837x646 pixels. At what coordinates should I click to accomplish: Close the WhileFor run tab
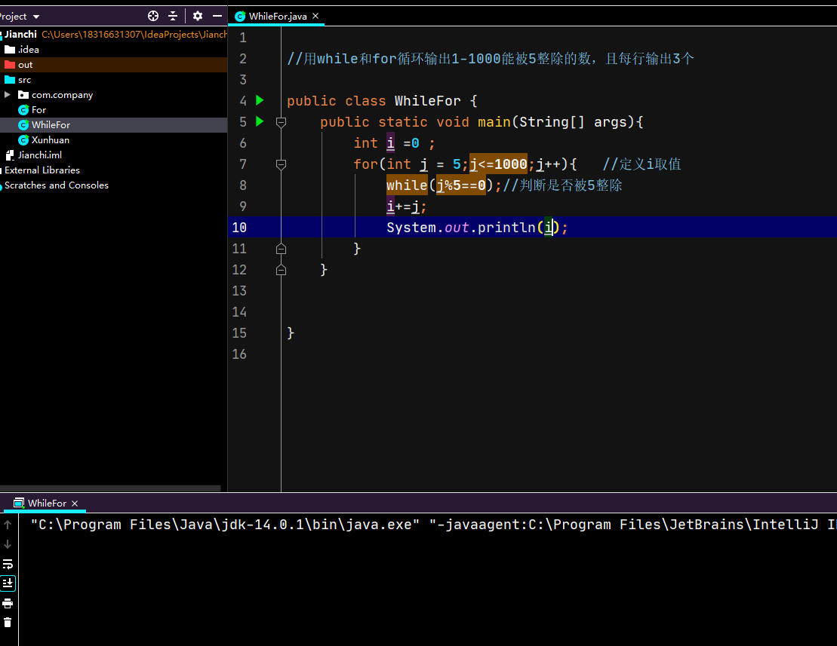tap(75, 503)
